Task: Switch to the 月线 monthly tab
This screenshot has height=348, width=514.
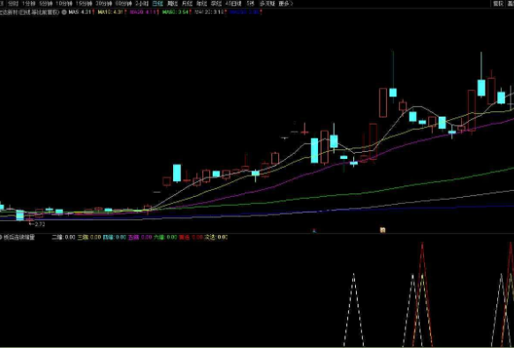Action: (187, 4)
